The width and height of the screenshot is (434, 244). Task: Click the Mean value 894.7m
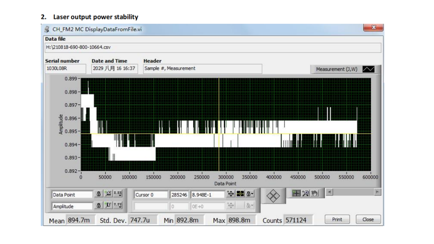pos(80,220)
